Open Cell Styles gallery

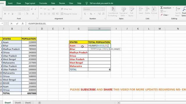click(x=132, y=12)
